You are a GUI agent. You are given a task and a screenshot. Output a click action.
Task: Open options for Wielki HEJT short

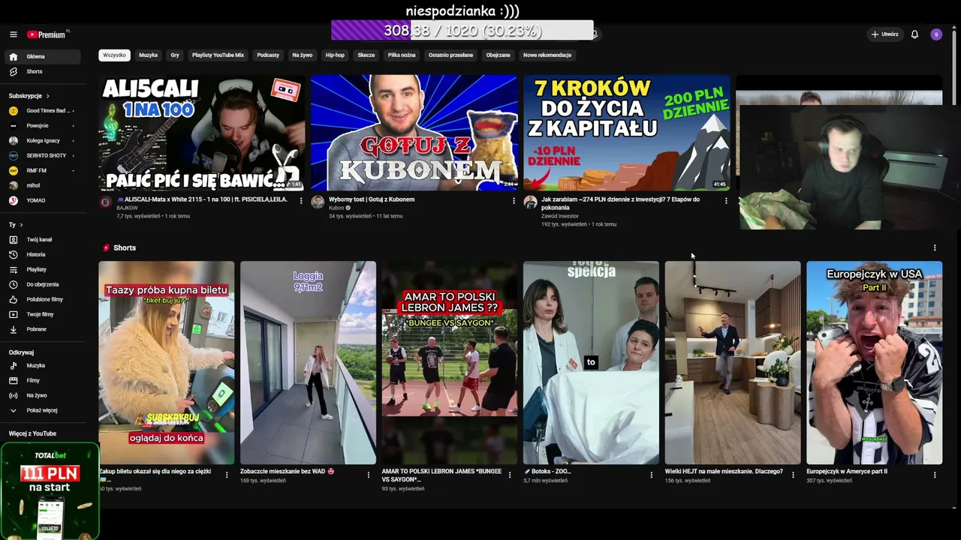793,475
